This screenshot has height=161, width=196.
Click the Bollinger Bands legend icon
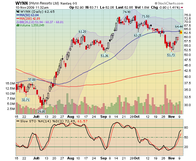pos(18,22)
